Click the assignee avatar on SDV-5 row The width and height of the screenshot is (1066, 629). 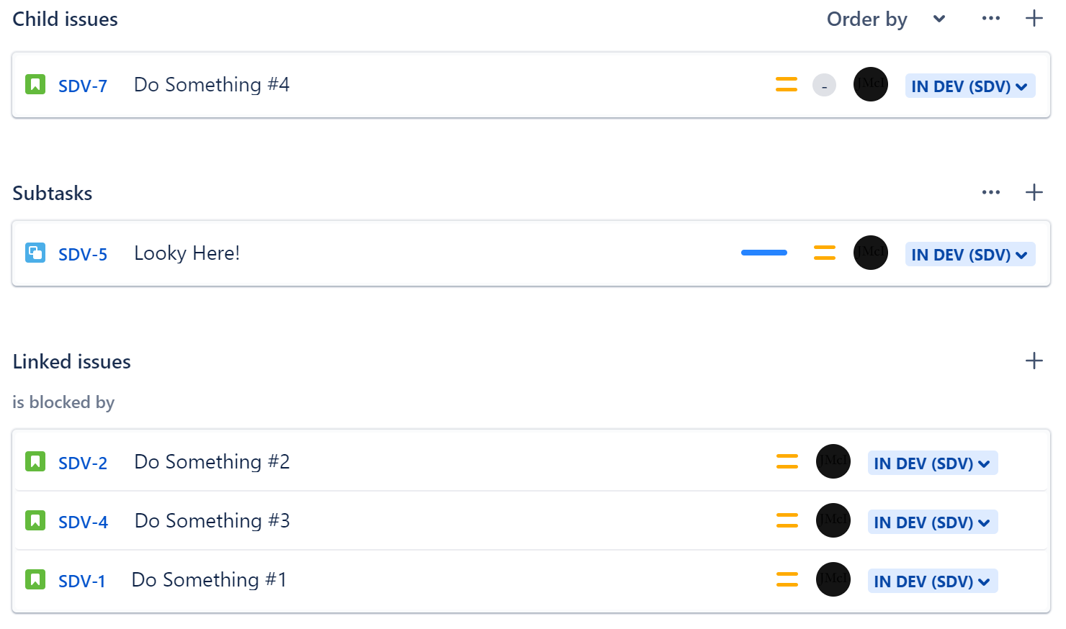871,253
